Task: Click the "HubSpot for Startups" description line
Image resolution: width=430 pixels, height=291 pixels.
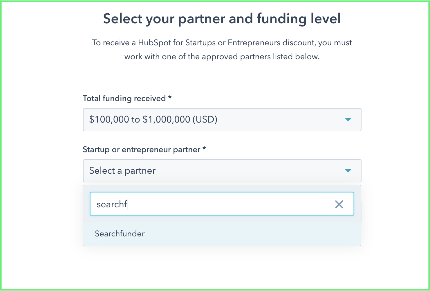Action: coord(222,43)
